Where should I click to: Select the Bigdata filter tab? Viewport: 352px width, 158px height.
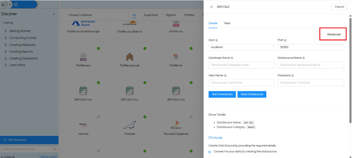(171, 15)
